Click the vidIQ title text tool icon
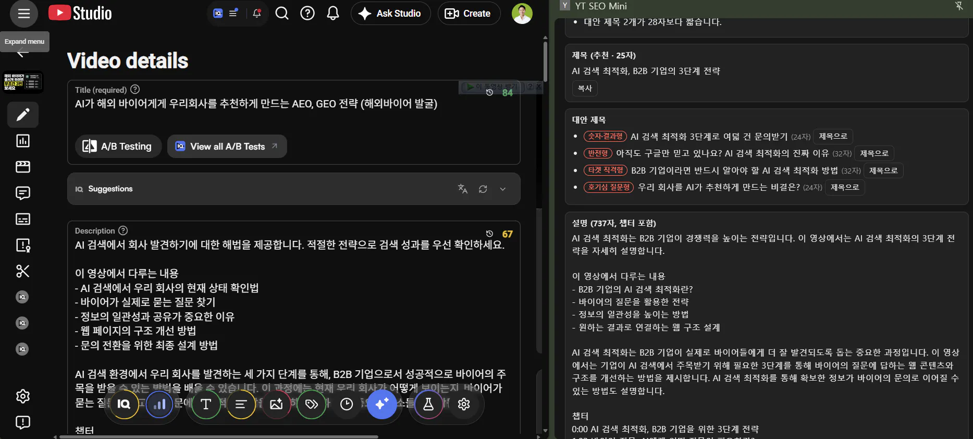 coord(206,404)
